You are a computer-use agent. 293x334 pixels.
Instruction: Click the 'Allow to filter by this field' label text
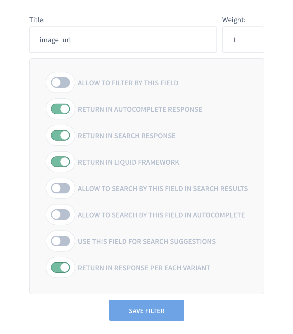128,83
